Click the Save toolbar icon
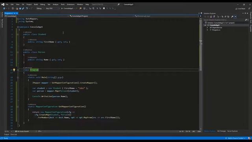This screenshot has height=142, width=252. coord(20,8)
